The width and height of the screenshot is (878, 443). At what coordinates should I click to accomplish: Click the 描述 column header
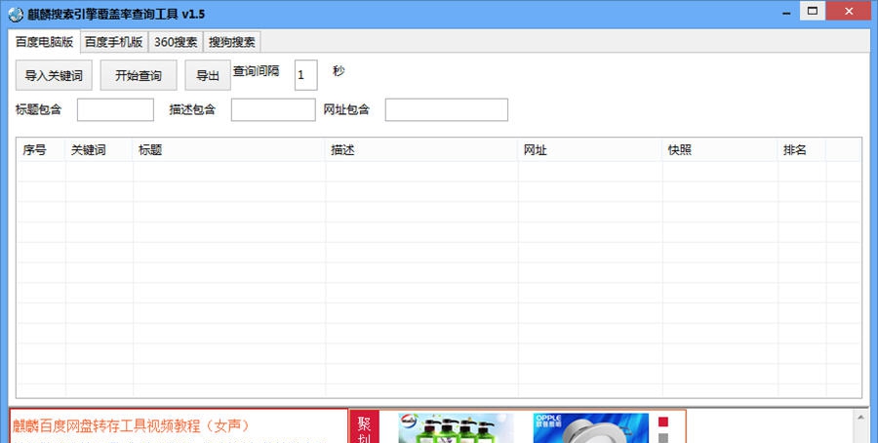(421, 150)
